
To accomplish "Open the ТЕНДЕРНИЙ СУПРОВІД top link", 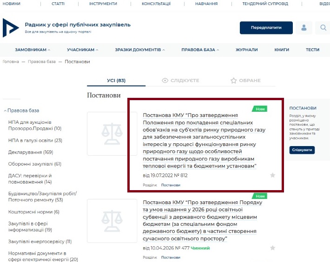I will [265, 4].
